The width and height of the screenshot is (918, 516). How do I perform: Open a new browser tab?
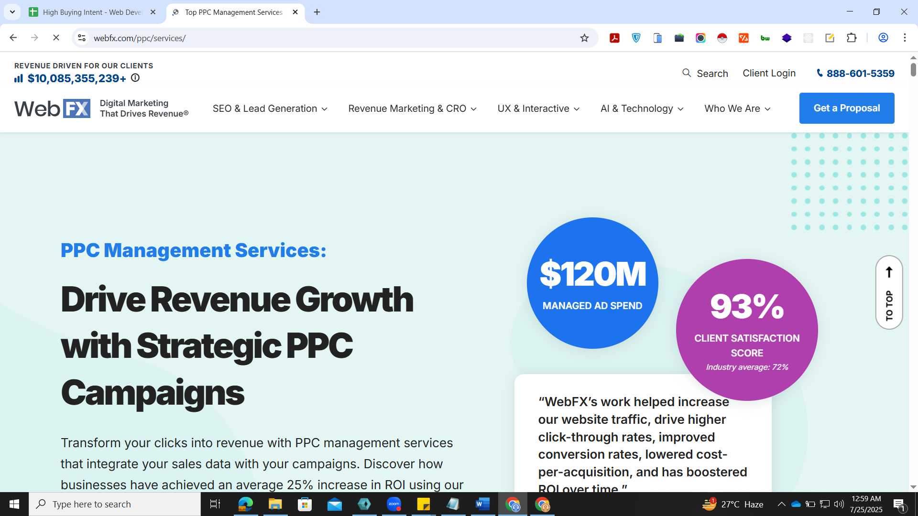click(x=317, y=12)
